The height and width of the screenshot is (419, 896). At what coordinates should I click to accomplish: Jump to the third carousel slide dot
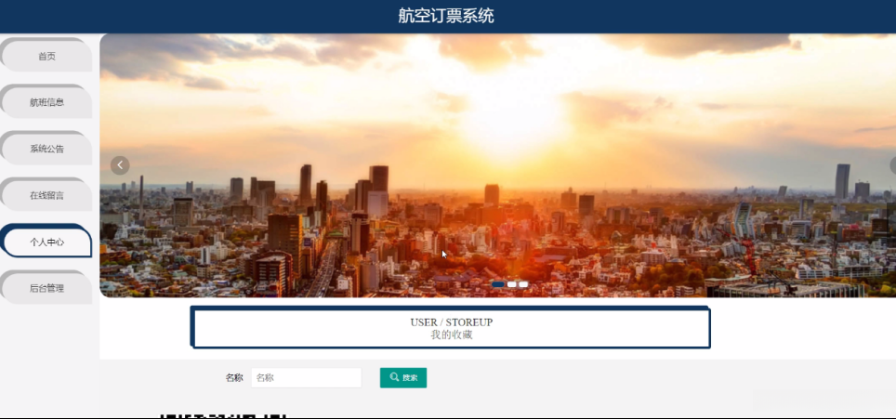523,284
